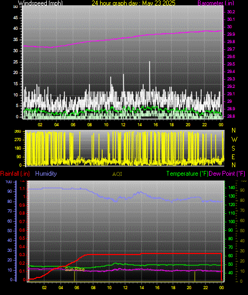Click the "29.3" barometer axis value
This screenshot has height=295, width=248.
231,79
